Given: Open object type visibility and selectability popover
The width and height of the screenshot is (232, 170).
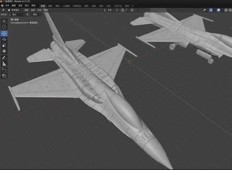Looking at the screenshot, I should pos(205,10).
